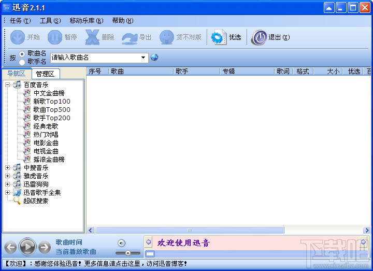Click the 歌词 column header
This screenshot has height=271, width=373.
[x=283, y=71]
